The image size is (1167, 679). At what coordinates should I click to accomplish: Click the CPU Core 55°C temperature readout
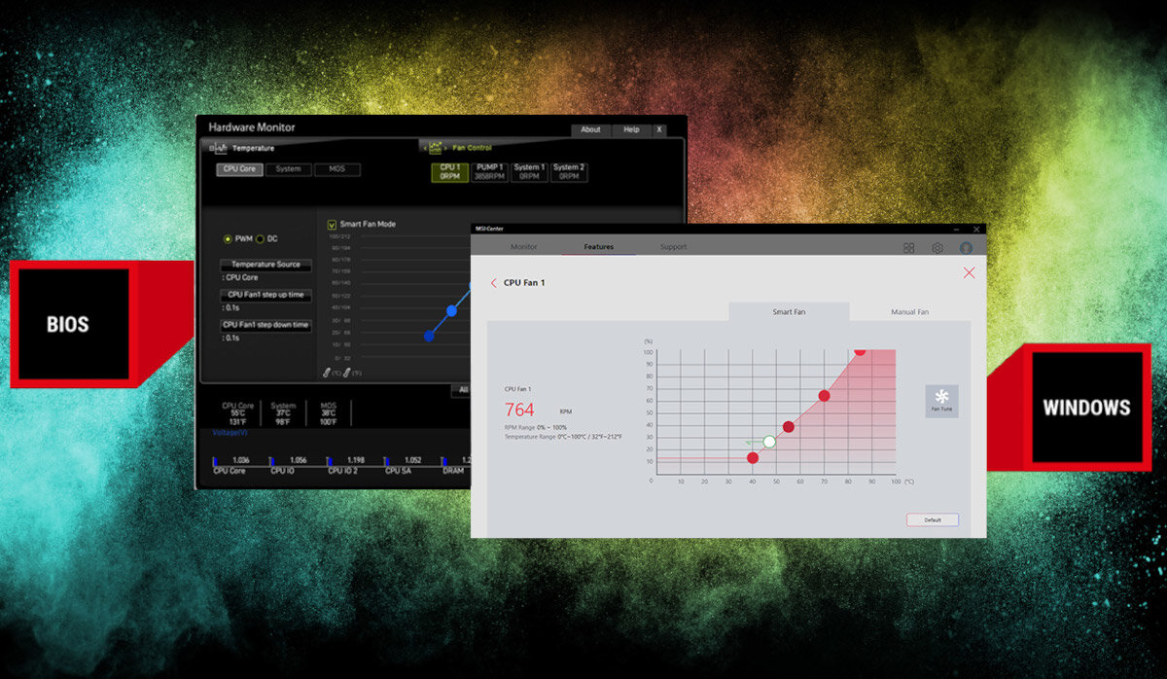click(238, 413)
